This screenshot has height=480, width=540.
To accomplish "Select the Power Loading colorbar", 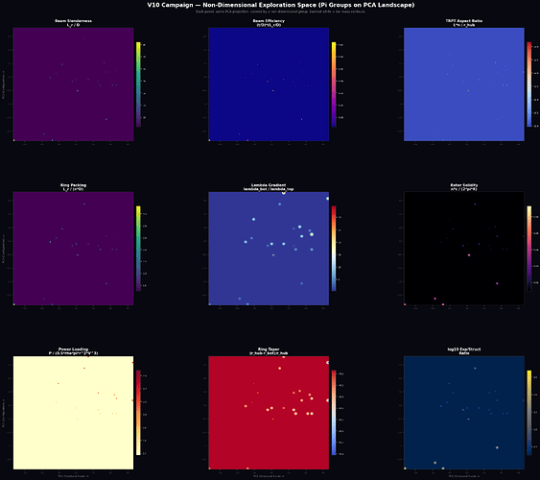I will [138, 413].
